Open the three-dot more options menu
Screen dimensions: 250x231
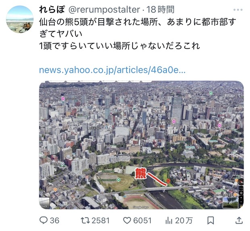point(238,10)
